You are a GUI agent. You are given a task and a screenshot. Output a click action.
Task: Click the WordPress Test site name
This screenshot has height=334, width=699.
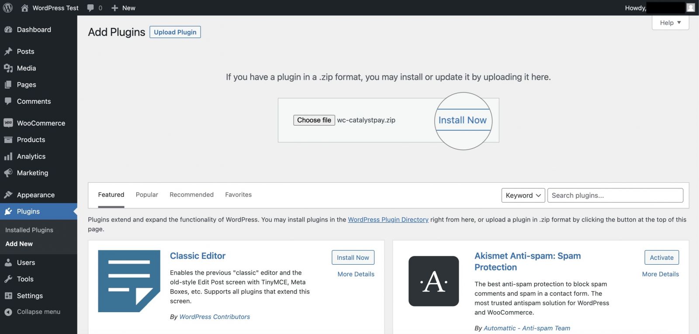tap(55, 8)
